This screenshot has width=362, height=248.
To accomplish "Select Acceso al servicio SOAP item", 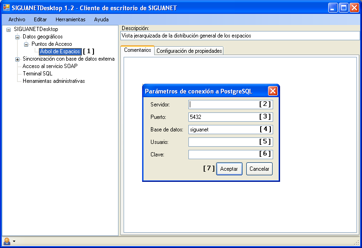I will pyautogui.click(x=50, y=66).
